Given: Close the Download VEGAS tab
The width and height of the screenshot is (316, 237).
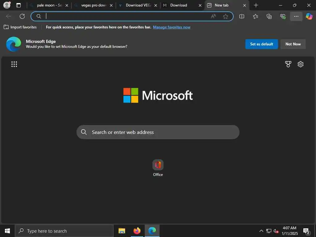Looking at the screenshot, I should (156, 6).
